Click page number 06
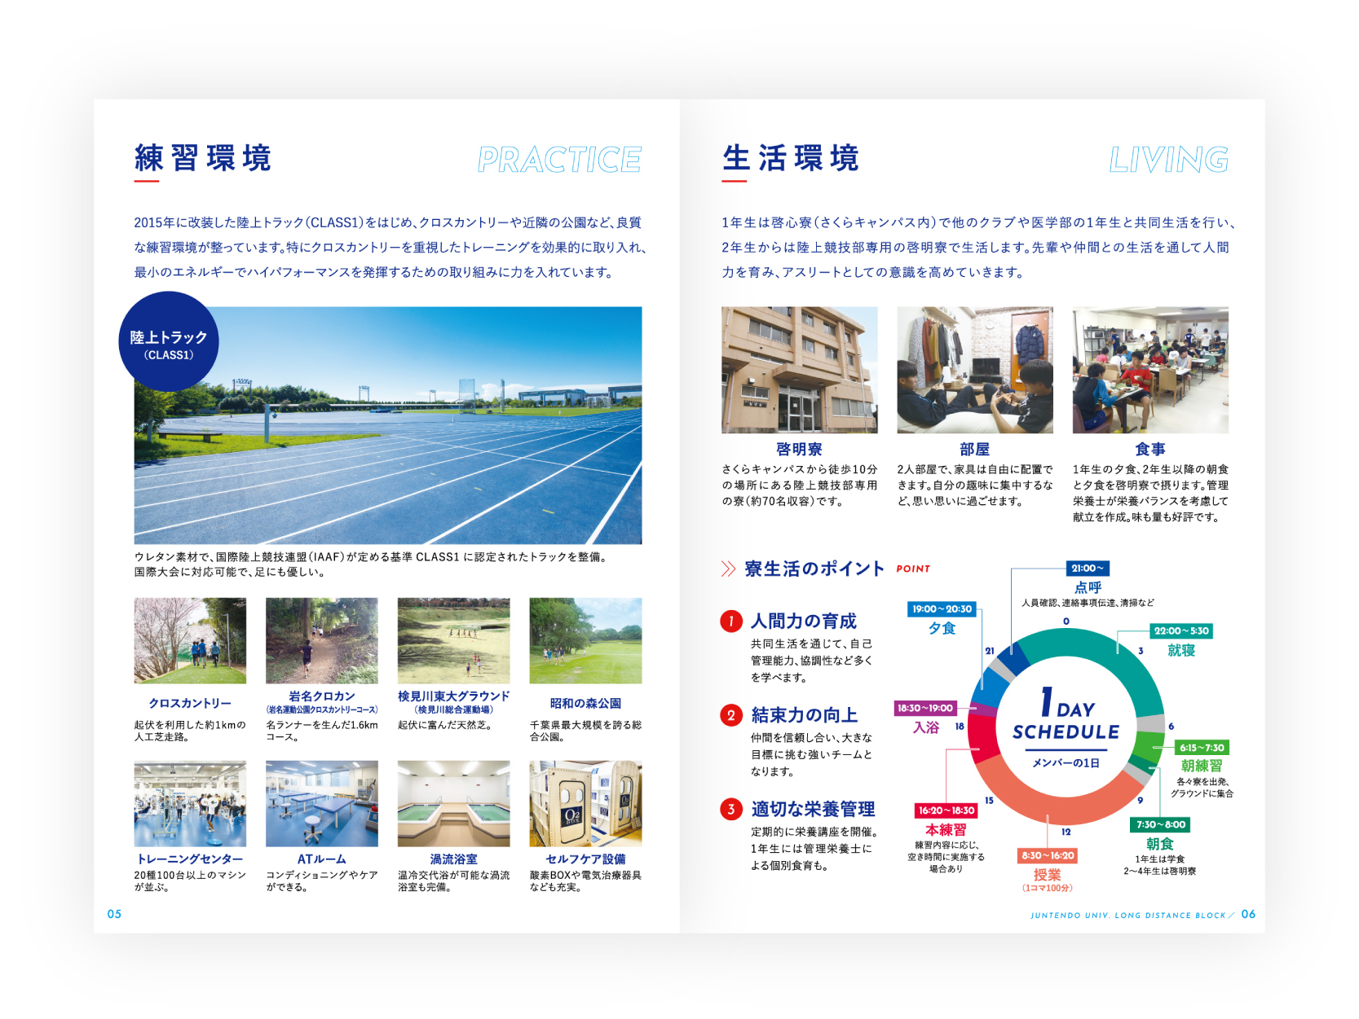 [x=1249, y=914]
